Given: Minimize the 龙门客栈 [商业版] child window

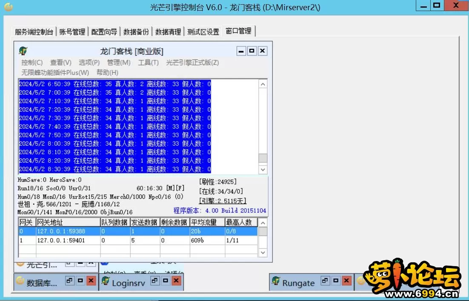Looking at the screenshot, I should click(x=241, y=51).
